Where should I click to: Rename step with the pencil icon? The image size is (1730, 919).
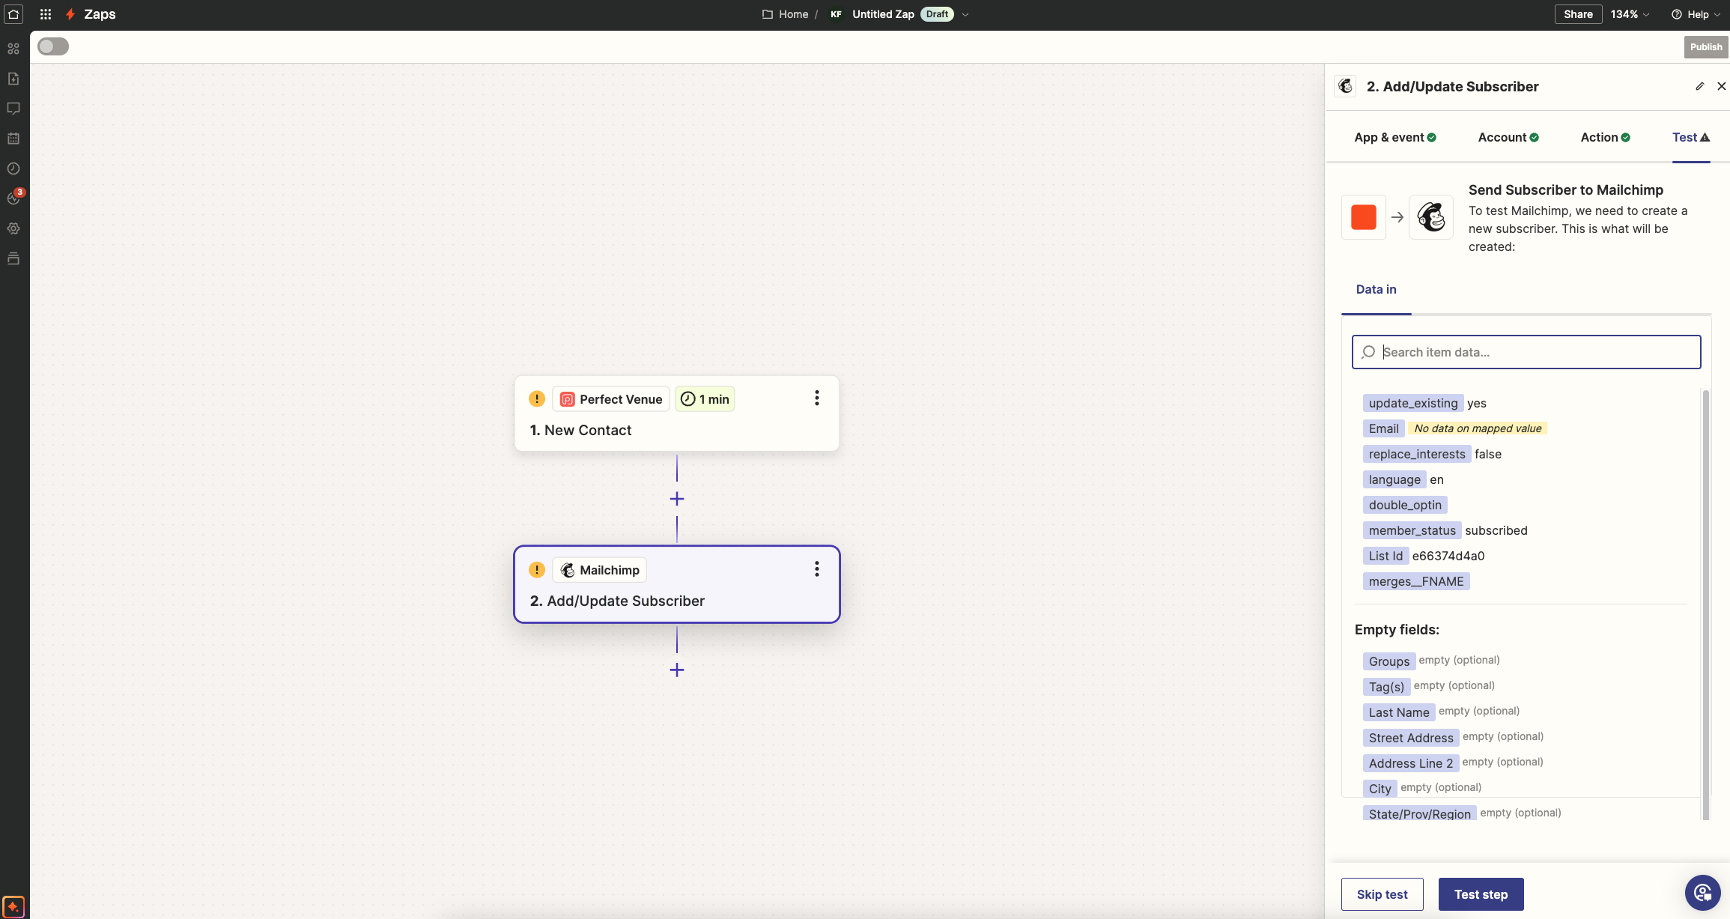1699,86
